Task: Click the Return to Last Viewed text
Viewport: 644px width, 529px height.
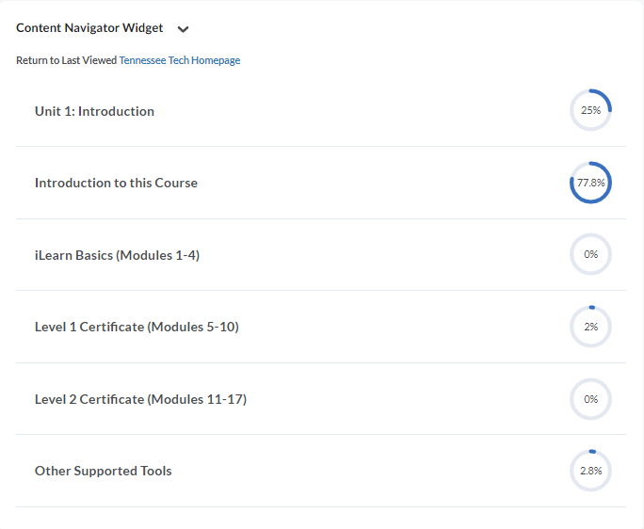Action: coord(66,60)
